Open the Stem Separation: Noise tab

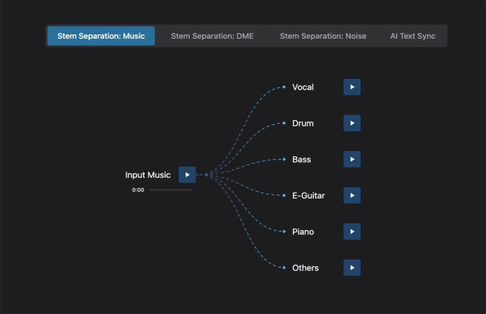point(323,36)
